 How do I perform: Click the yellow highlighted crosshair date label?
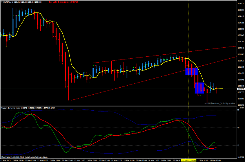coord(189,160)
